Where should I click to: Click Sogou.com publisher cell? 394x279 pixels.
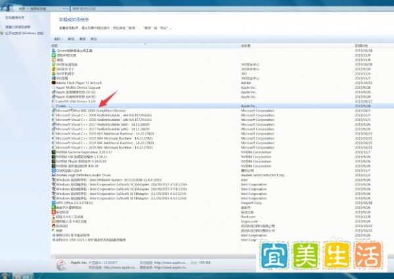[250, 221]
